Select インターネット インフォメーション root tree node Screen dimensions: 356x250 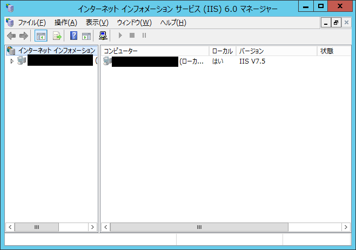coord(51,51)
